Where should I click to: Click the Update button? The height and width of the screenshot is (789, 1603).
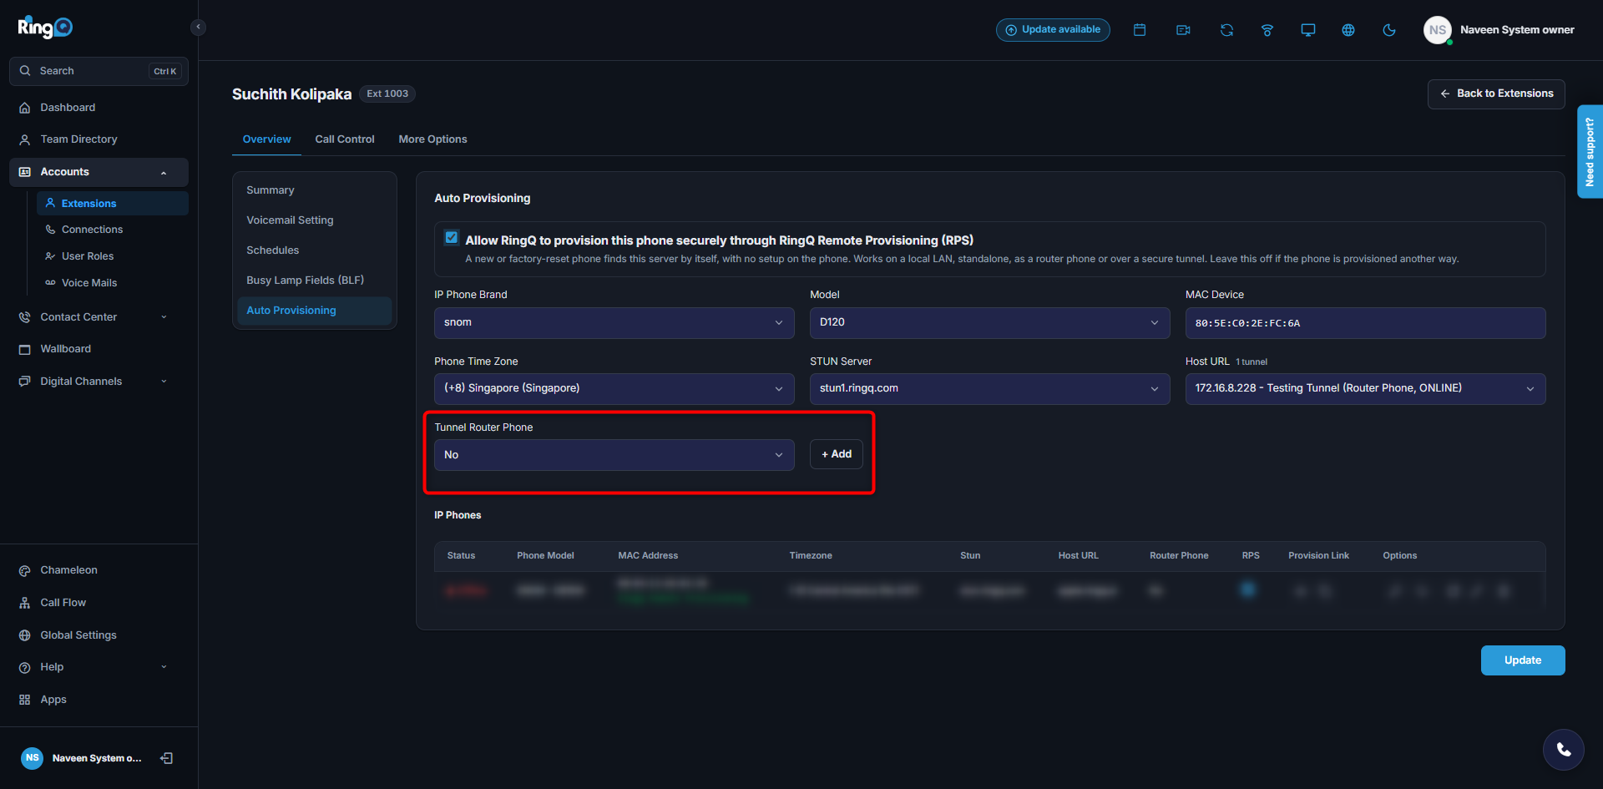tap(1522, 660)
